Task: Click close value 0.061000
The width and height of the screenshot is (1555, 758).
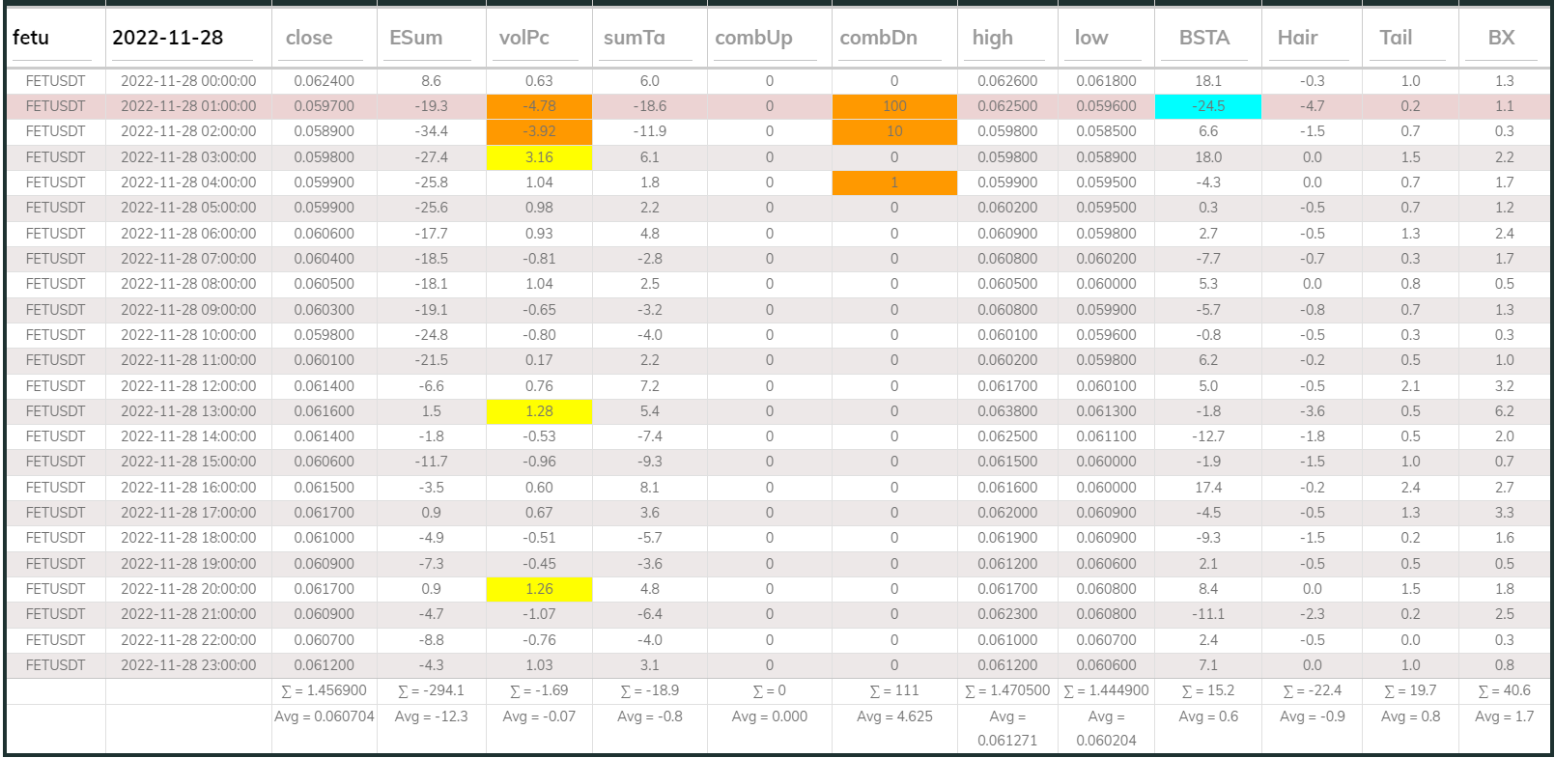Action: (x=324, y=538)
